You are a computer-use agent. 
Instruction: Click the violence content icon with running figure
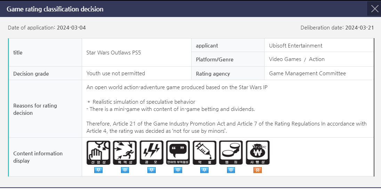point(125,153)
